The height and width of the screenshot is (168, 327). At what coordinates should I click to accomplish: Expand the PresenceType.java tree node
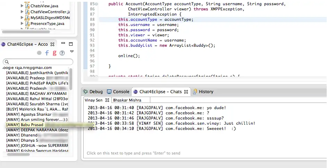[22, 24]
